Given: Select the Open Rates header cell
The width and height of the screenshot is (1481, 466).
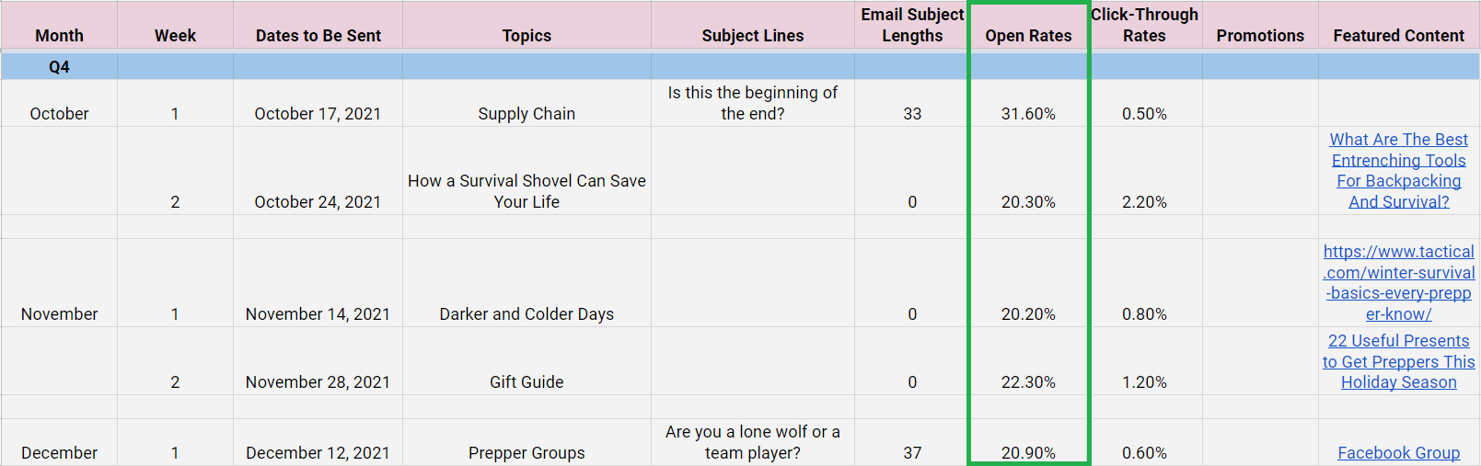Looking at the screenshot, I should (1028, 25).
